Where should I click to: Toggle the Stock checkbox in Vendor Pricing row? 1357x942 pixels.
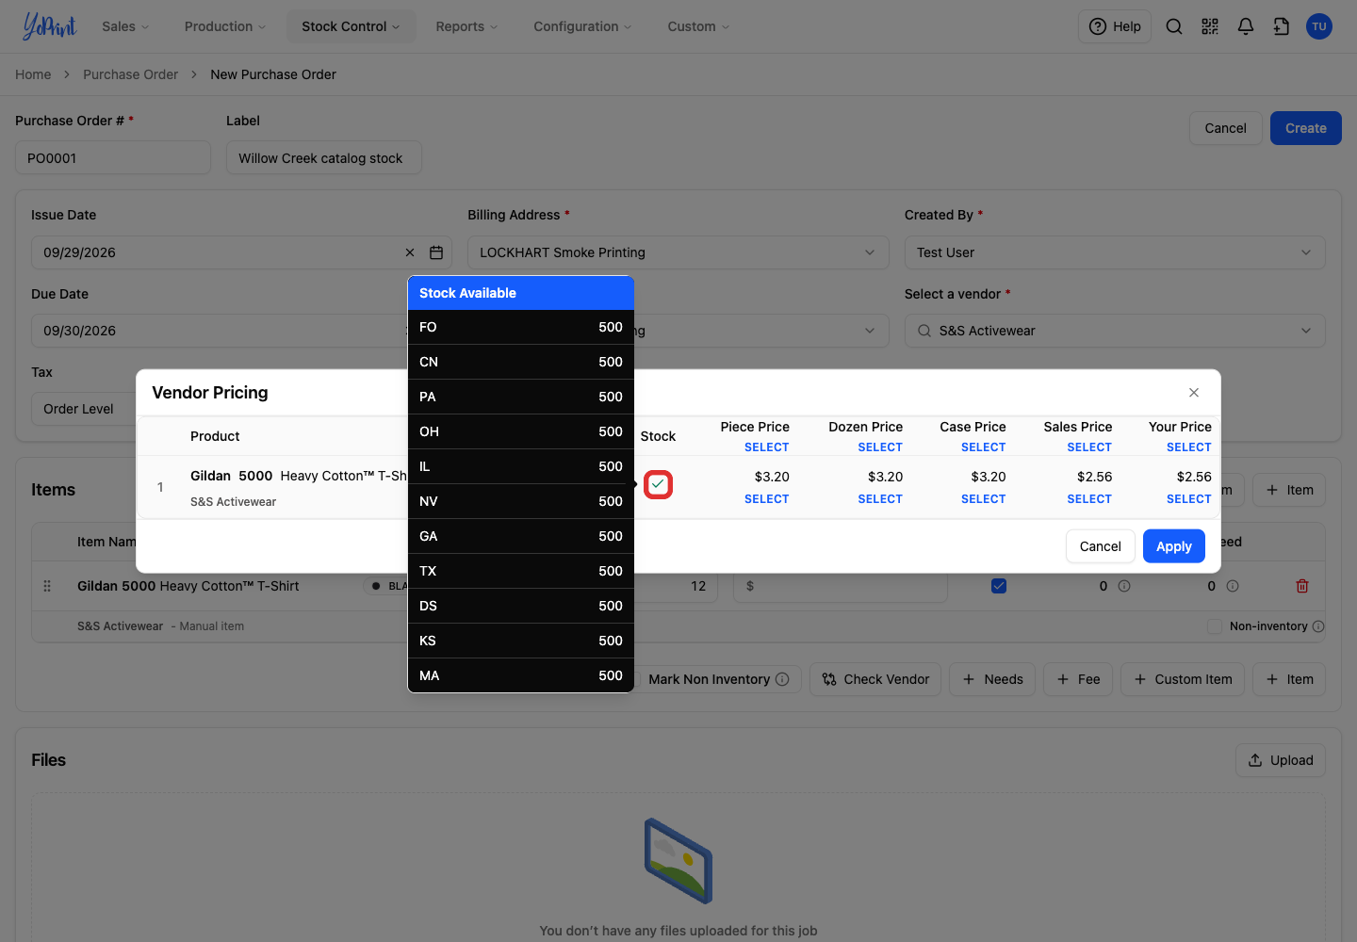click(x=658, y=484)
